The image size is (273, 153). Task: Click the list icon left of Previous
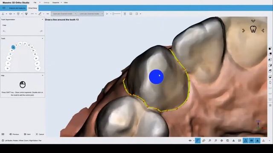[3, 134]
